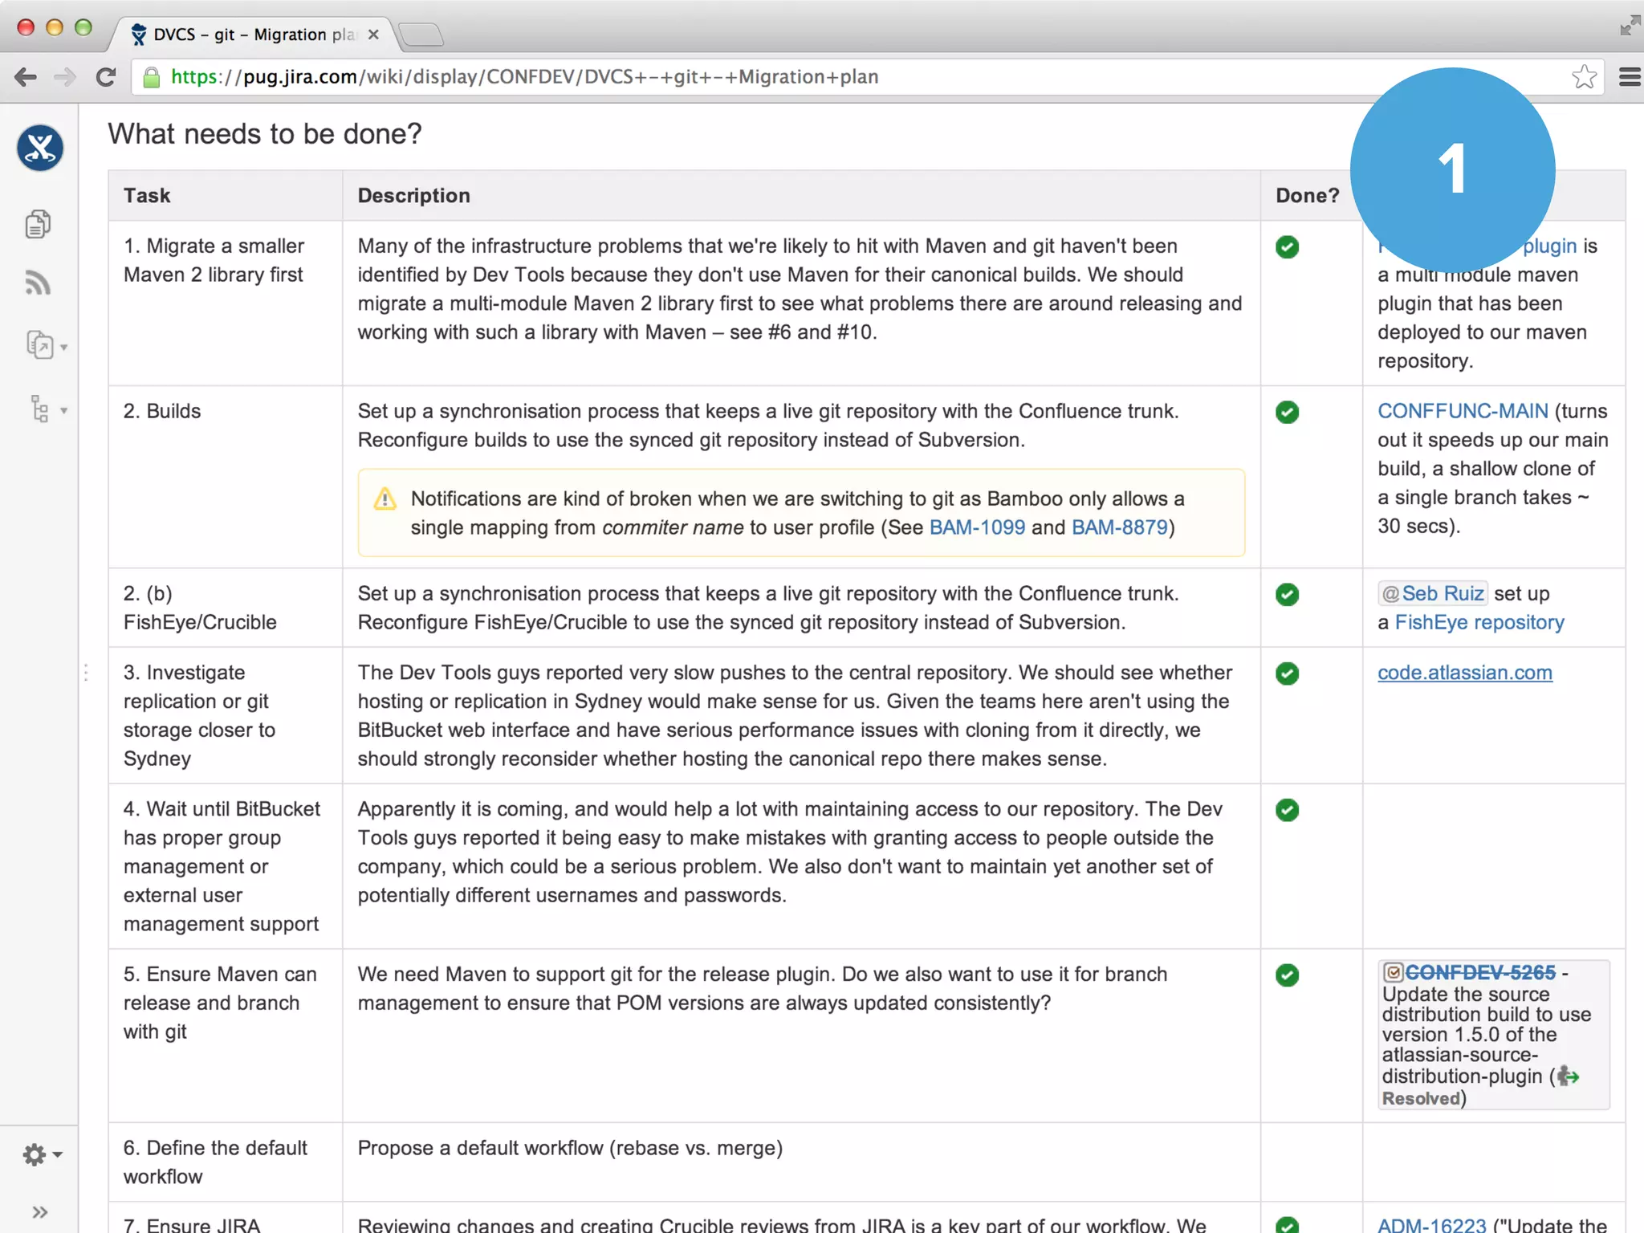The width and height of the screenshot is (1644, 1233).
Task: Open the space shortcuts dropdown in sidebar
Action: 46,346
